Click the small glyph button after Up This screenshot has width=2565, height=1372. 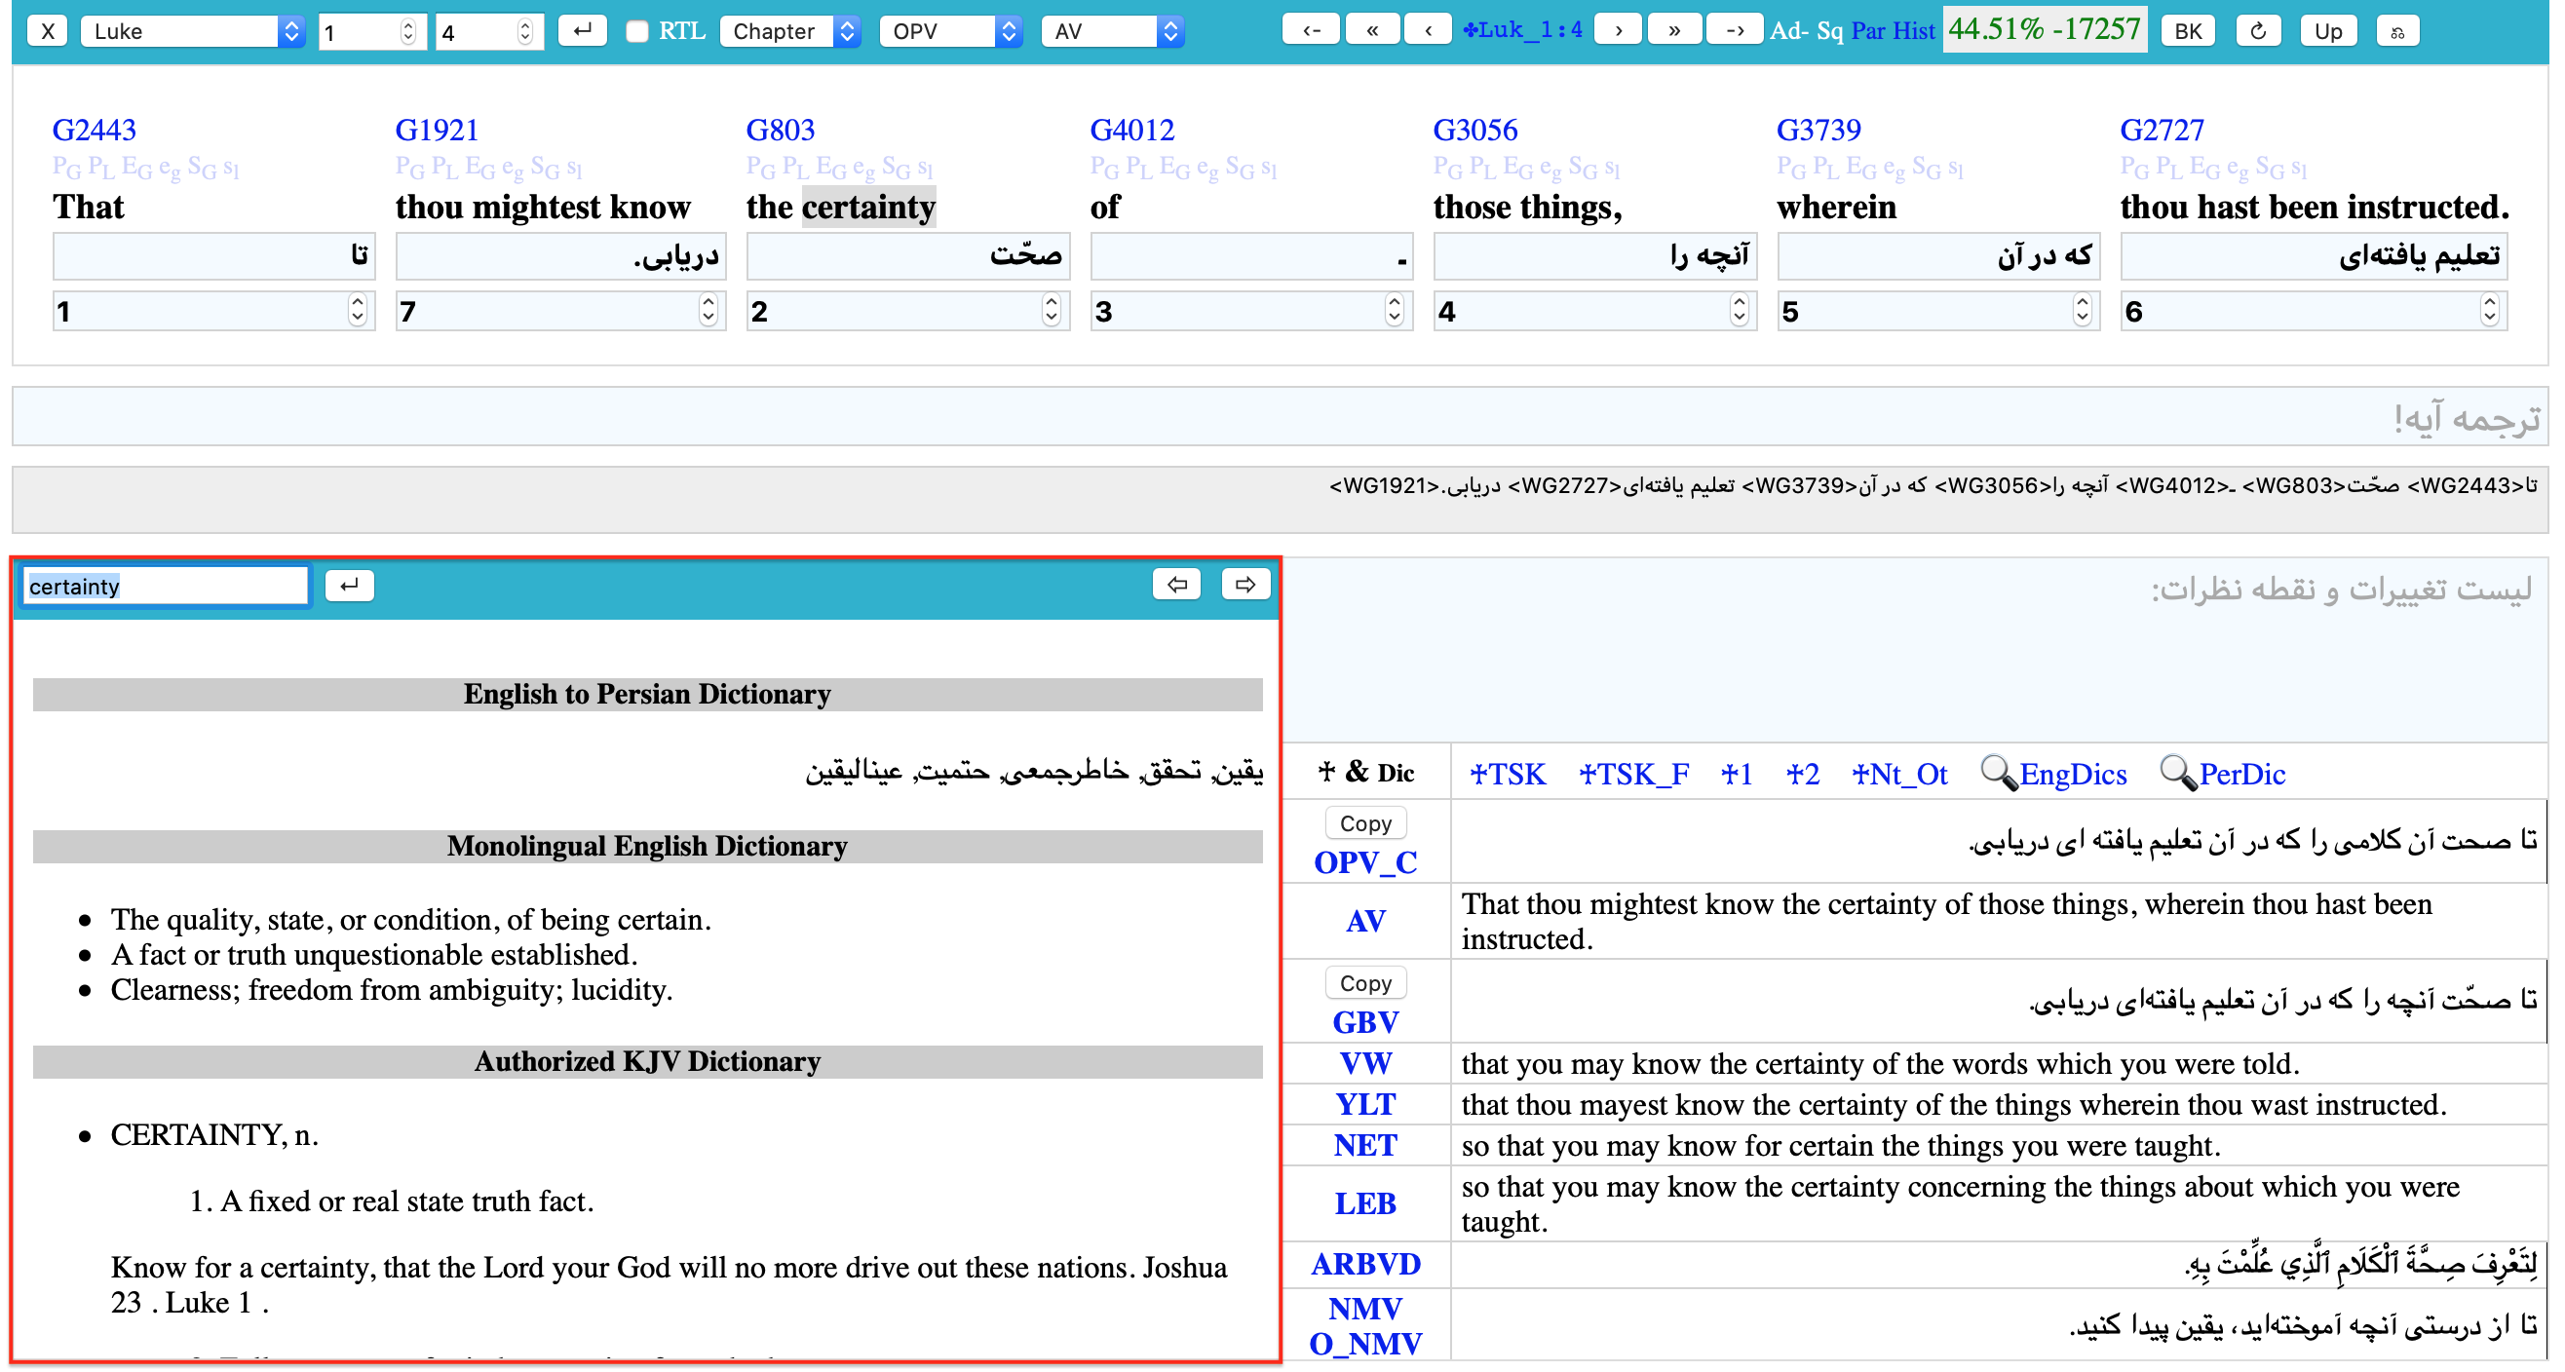pyautogui.click(x=2397, y=32)
